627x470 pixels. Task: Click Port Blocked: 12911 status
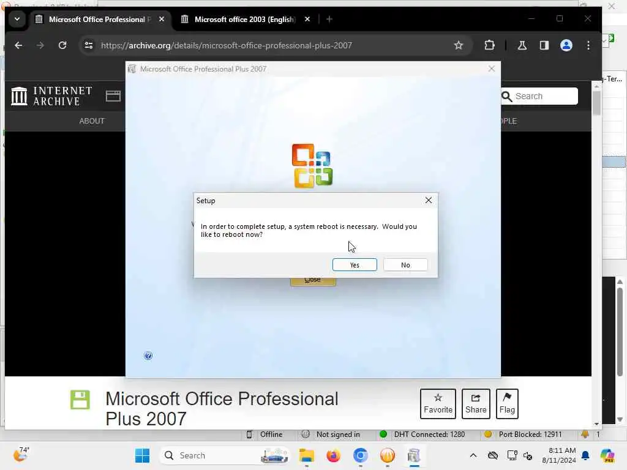pyautogui.click(x=523, y=434)
